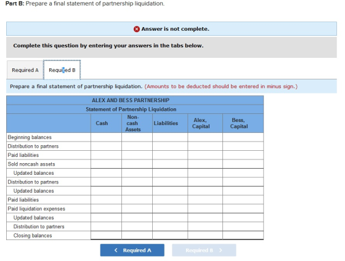Image resolution: width=345 pixels, height=261 pixels.
Task: Click Beginning balances Bess, Capital cell
Action: click(x=243, y=137)
